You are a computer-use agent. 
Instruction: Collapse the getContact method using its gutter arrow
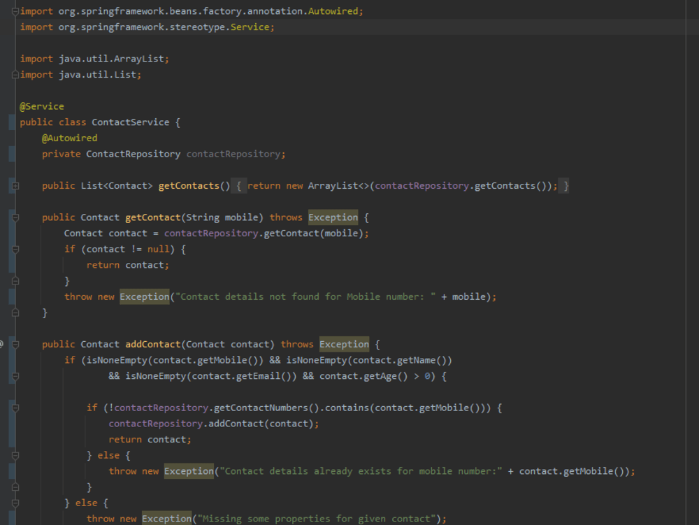(15, 217)
